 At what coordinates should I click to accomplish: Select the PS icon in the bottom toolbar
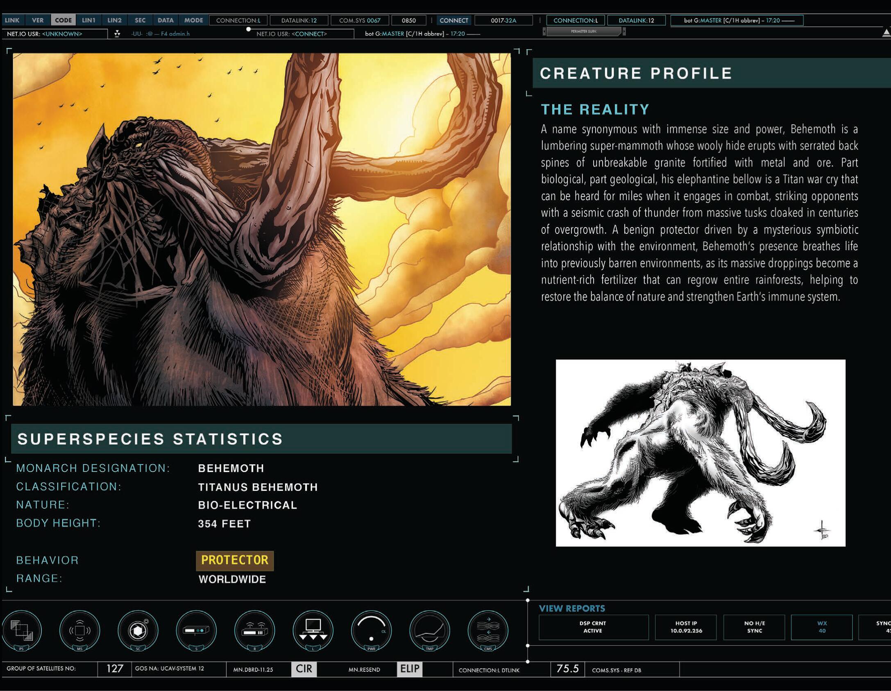[23, 631]
